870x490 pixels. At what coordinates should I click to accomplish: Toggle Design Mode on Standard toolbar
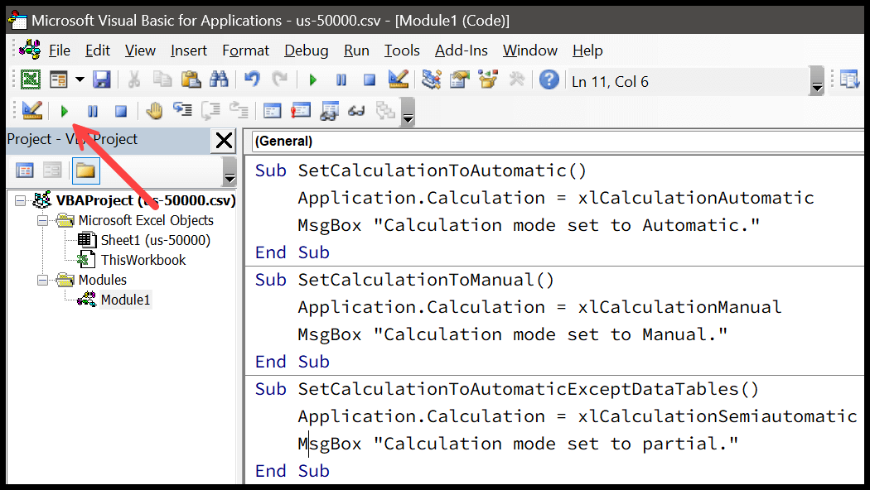click(398, 79)
